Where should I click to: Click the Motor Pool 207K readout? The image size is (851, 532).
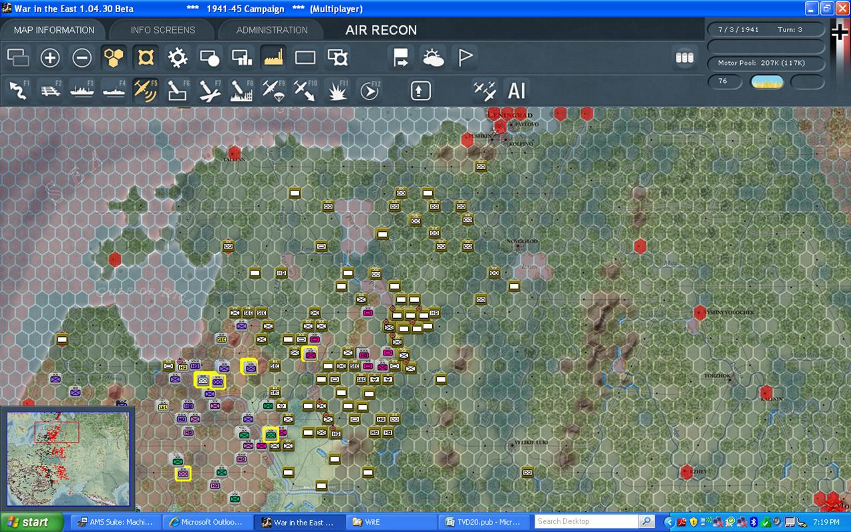click(766, 63)
